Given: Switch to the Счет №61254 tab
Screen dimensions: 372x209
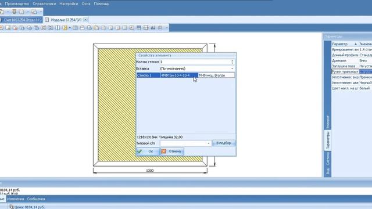Looking at the screenshot, I should click(22, 20).
